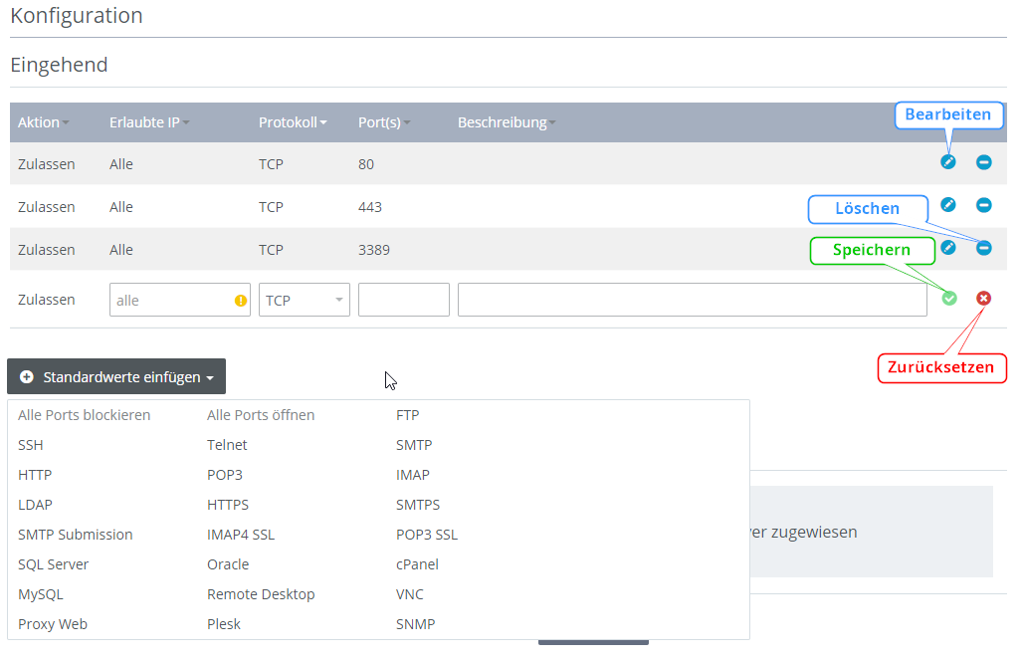Sort by the Port(s) column header

tap(384, 122)
